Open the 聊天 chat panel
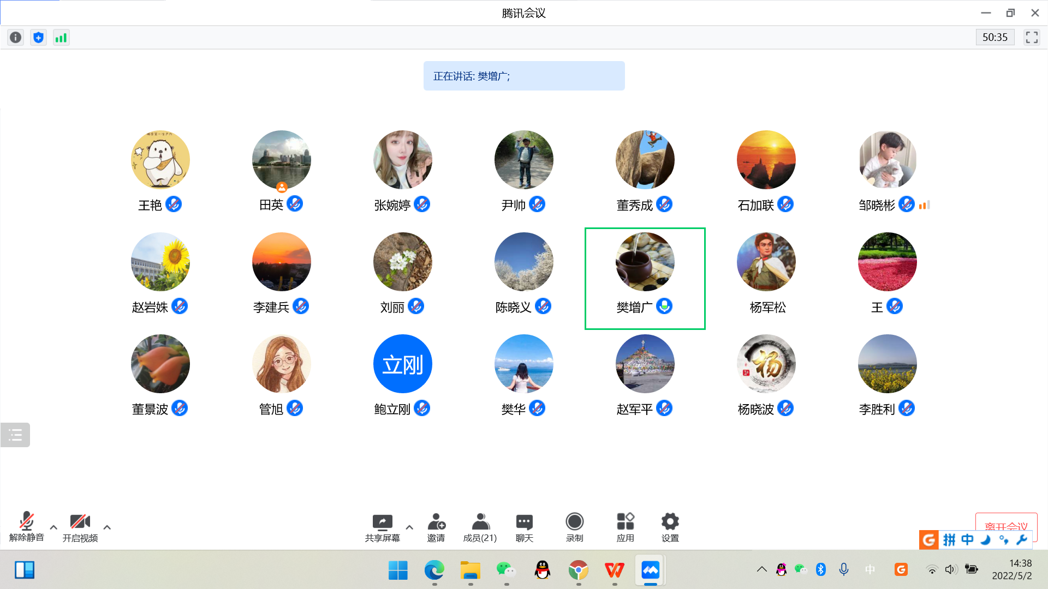The height and width of the screenshot is (589, 1048). [x=524, y=527]
